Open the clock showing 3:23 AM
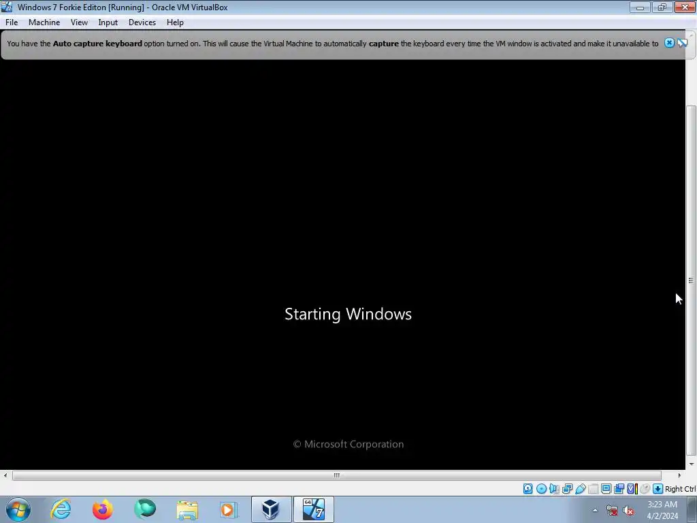 click(662, 510)
